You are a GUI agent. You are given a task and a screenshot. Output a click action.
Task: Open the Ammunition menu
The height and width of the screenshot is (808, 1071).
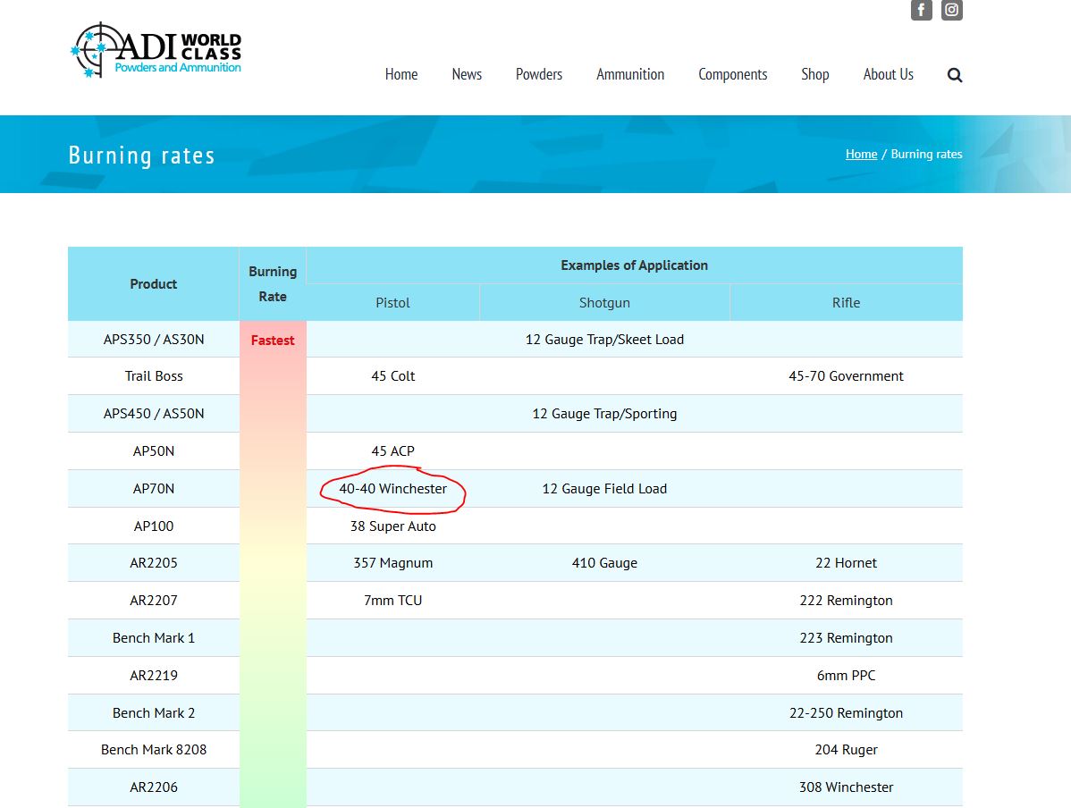point(629,74)
